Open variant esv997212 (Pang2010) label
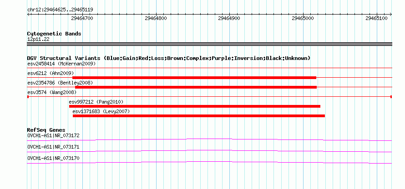This screenshot has height=189, width=405. (x=96, y=102)
